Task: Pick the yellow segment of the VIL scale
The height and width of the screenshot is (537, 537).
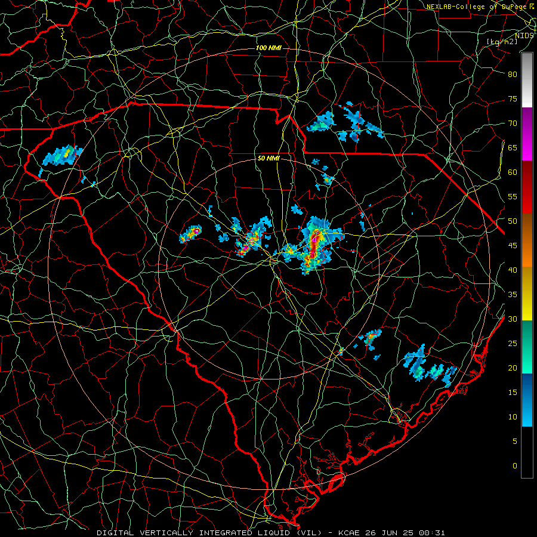Action: pyautogui.click(x=527, y=294)
